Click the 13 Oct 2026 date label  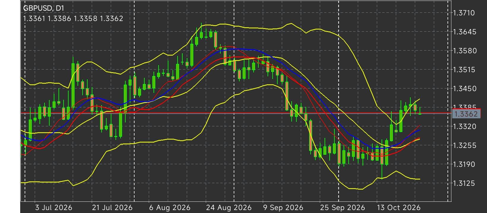399,207
